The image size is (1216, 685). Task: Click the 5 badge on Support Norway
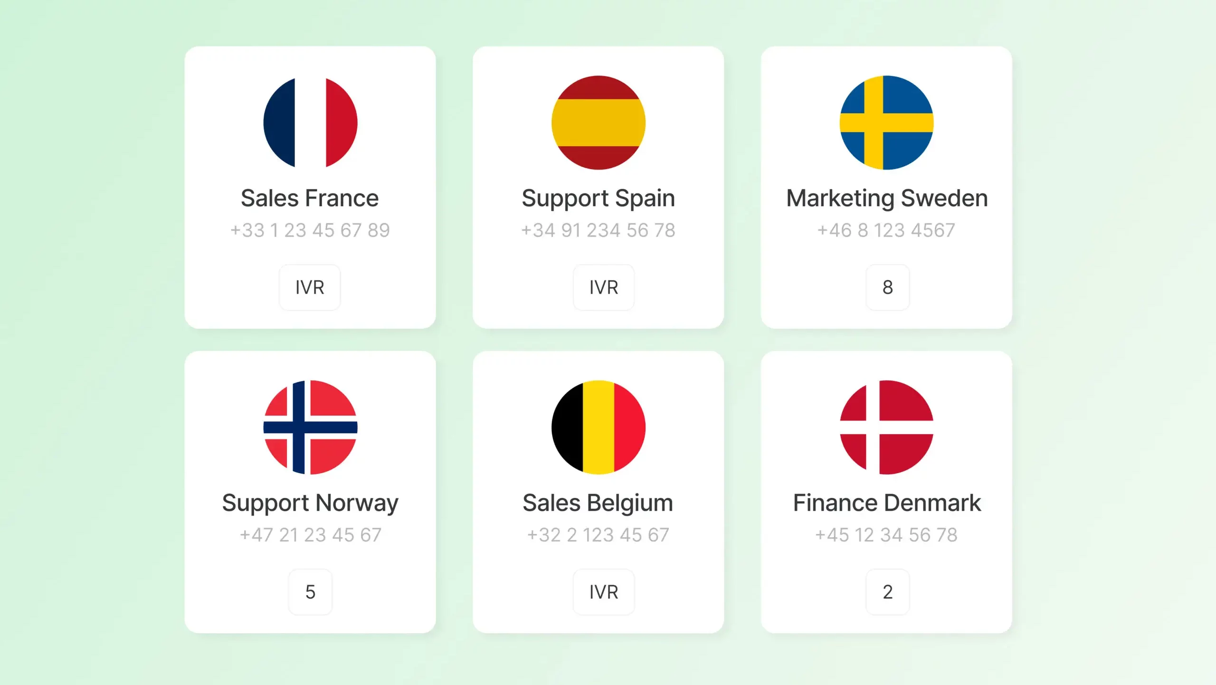[310, 592]
